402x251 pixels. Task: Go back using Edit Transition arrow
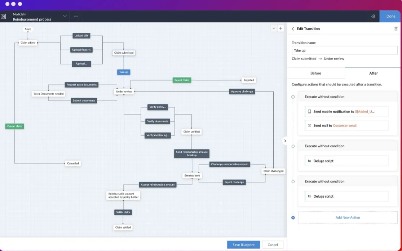293,29
